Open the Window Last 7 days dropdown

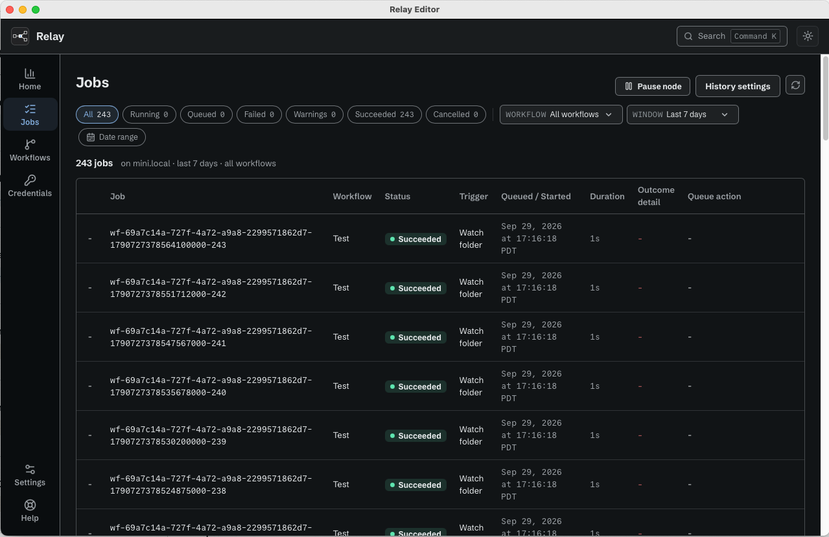tap(683, 115)
